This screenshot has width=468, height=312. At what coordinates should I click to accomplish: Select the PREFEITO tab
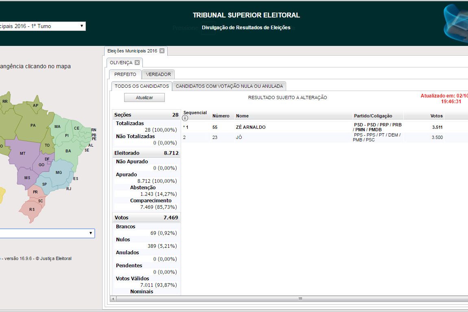pos(125,74)
